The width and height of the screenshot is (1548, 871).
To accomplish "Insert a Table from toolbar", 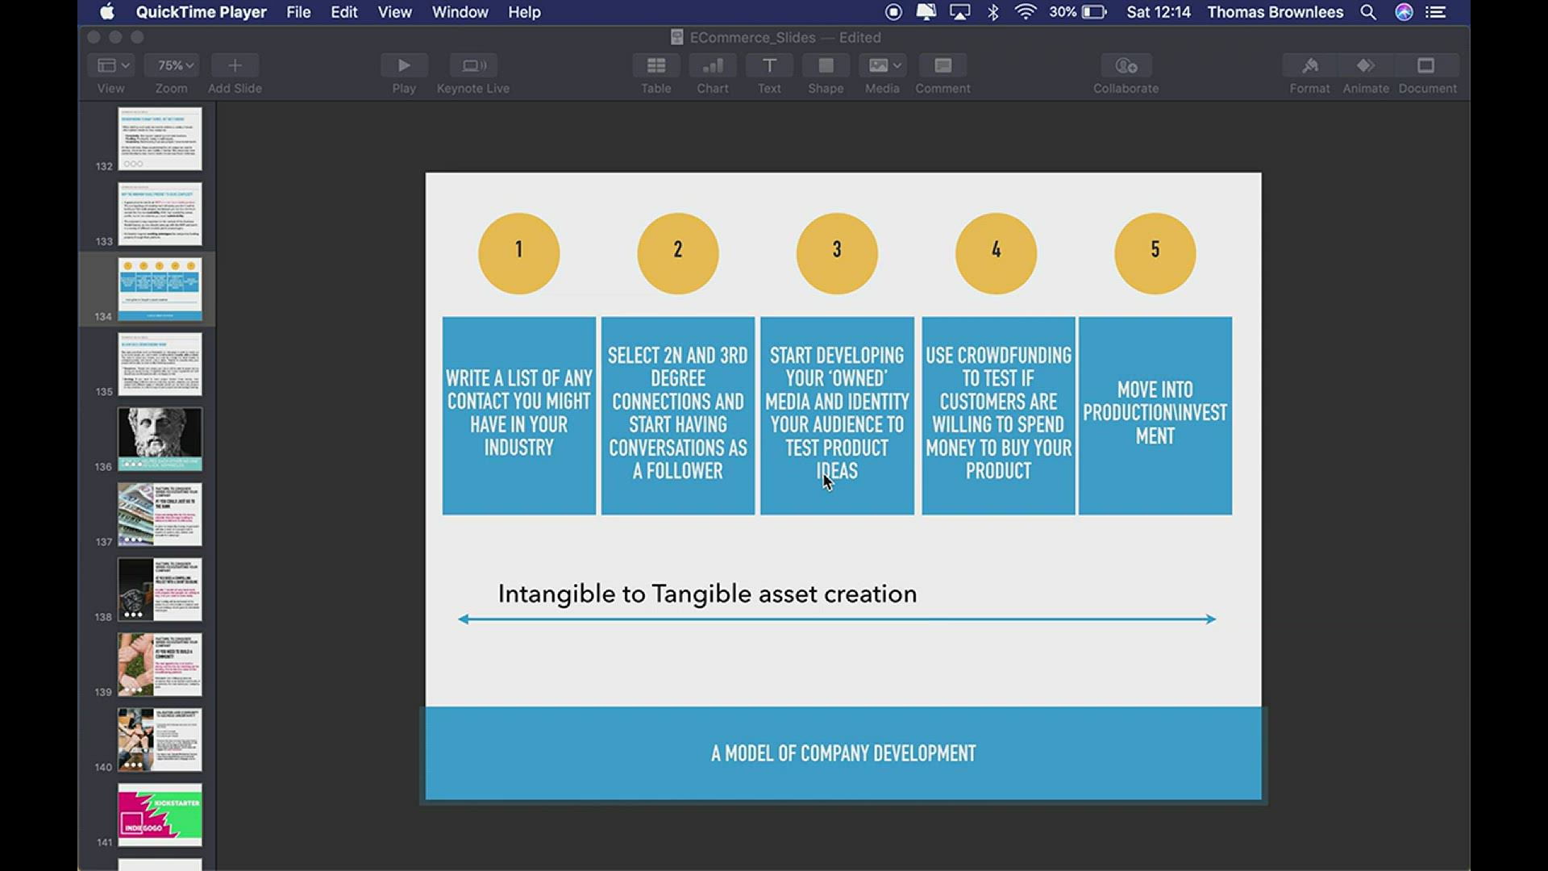I will coord(656,65).
